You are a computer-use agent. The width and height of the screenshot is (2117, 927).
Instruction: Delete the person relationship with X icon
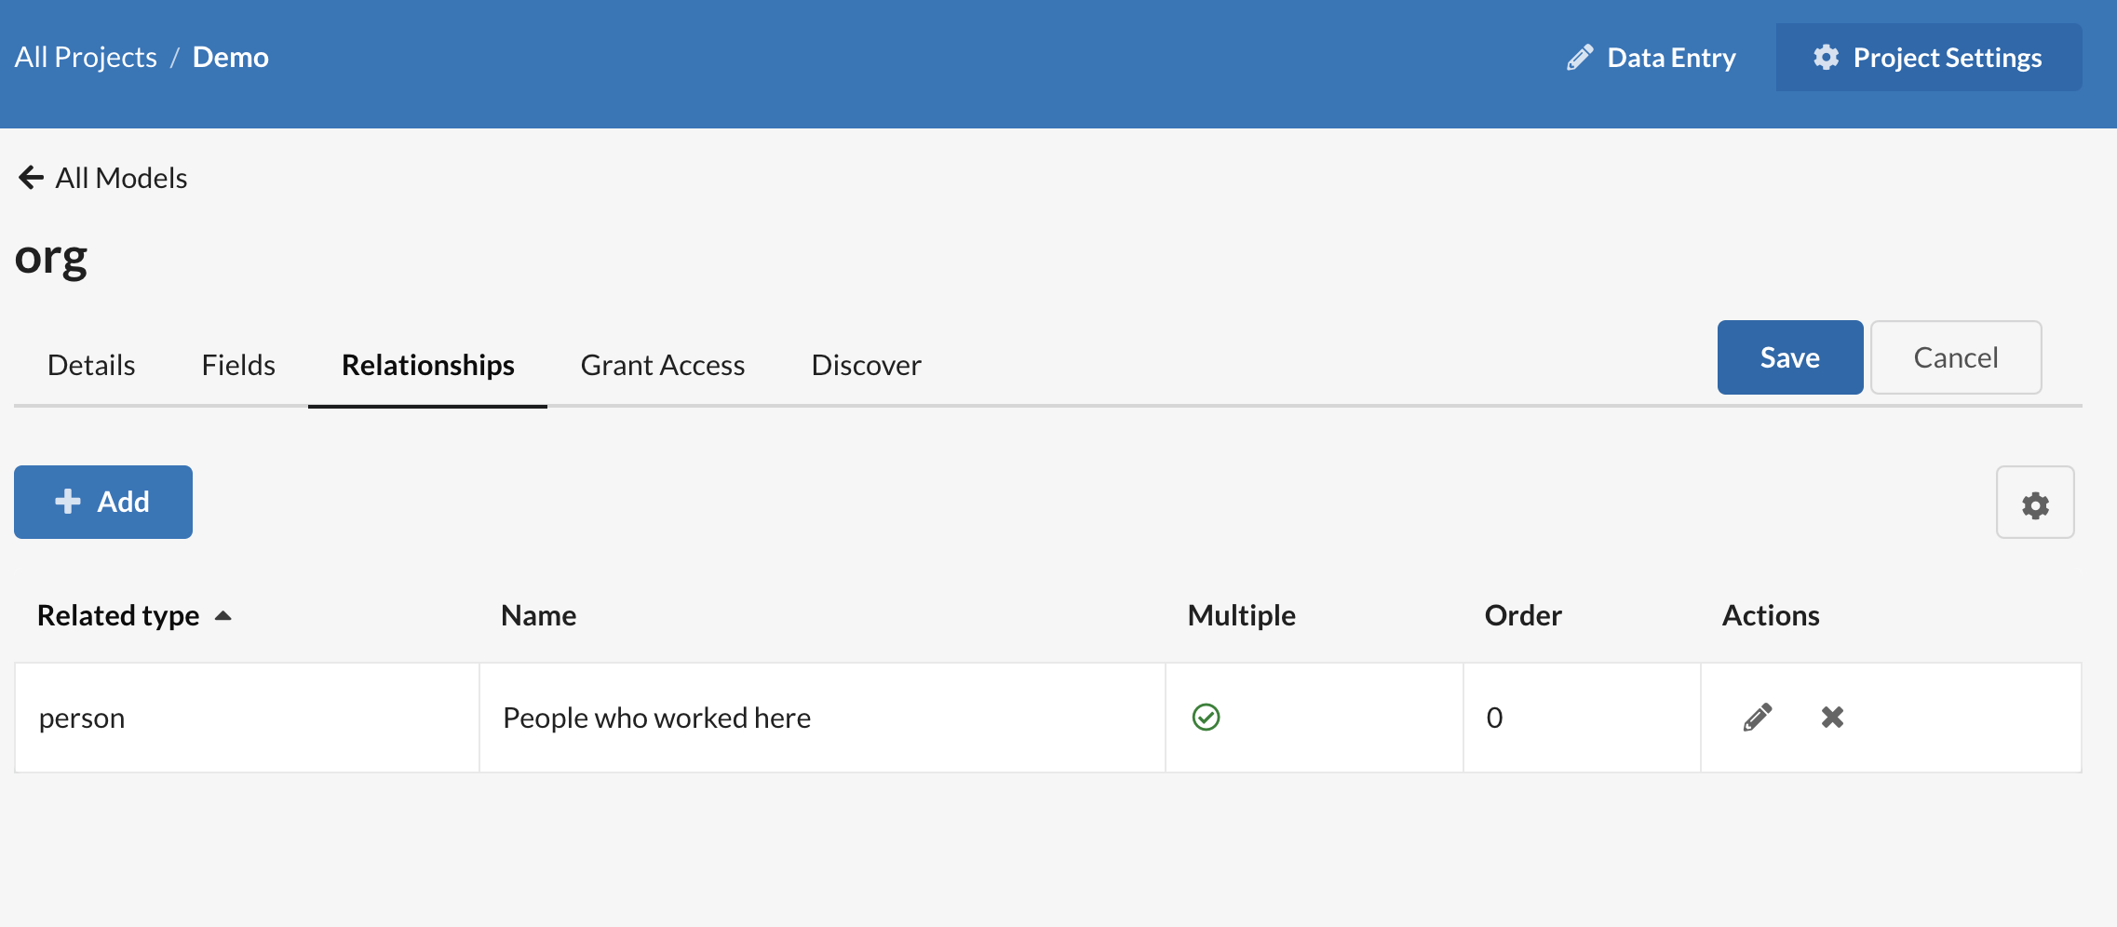[x=1832, y=718]
